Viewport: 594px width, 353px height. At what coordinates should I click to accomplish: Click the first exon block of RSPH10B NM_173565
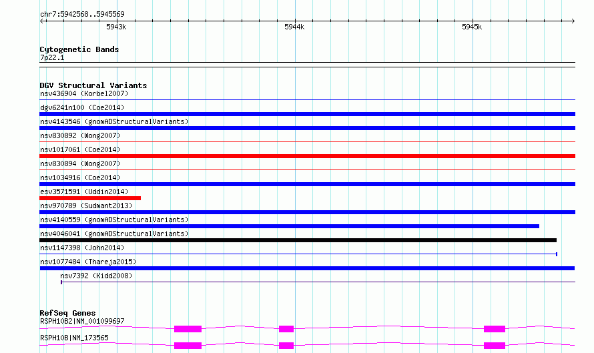click(188, 346)
